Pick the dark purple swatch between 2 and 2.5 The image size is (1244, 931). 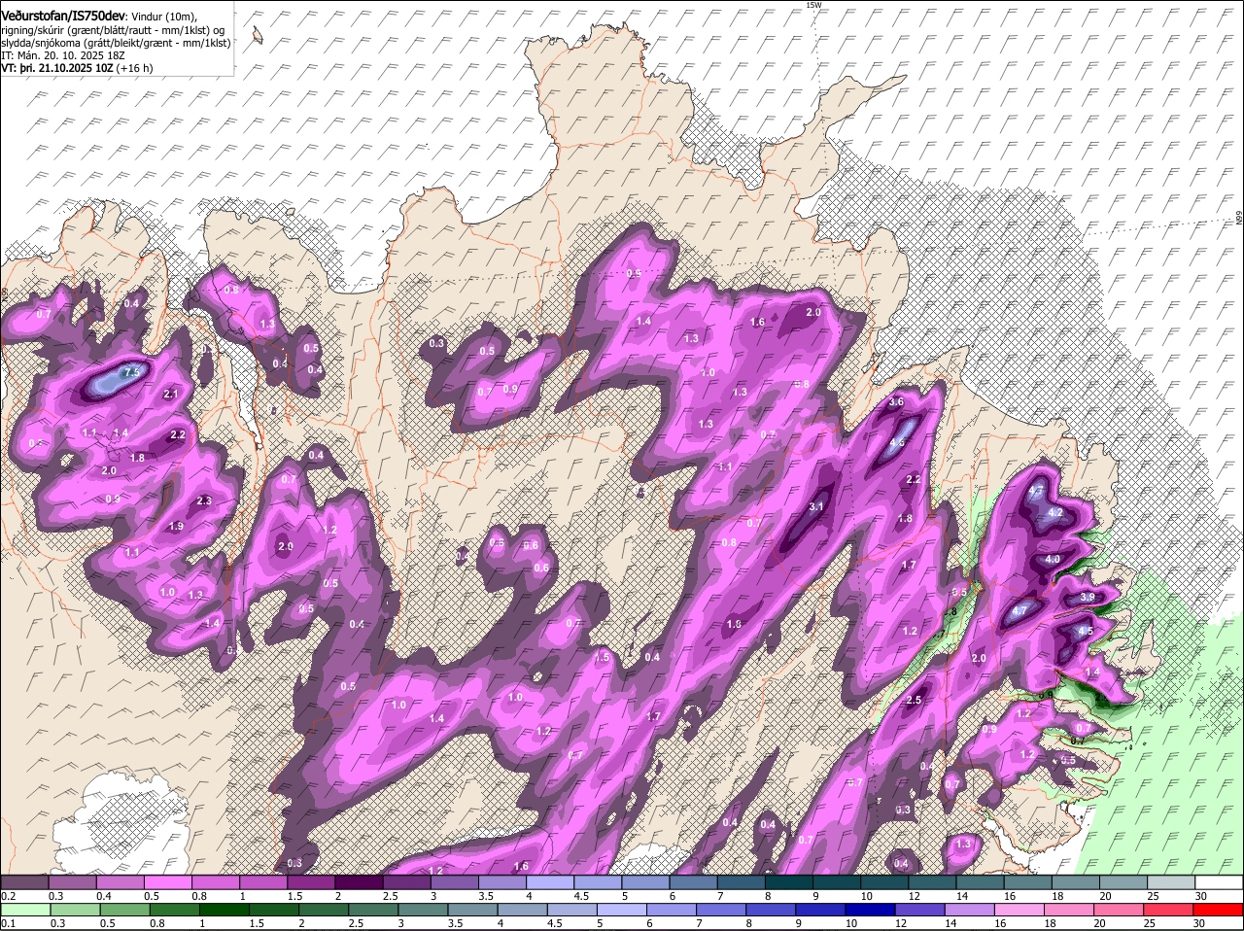[x=359, y=882]
